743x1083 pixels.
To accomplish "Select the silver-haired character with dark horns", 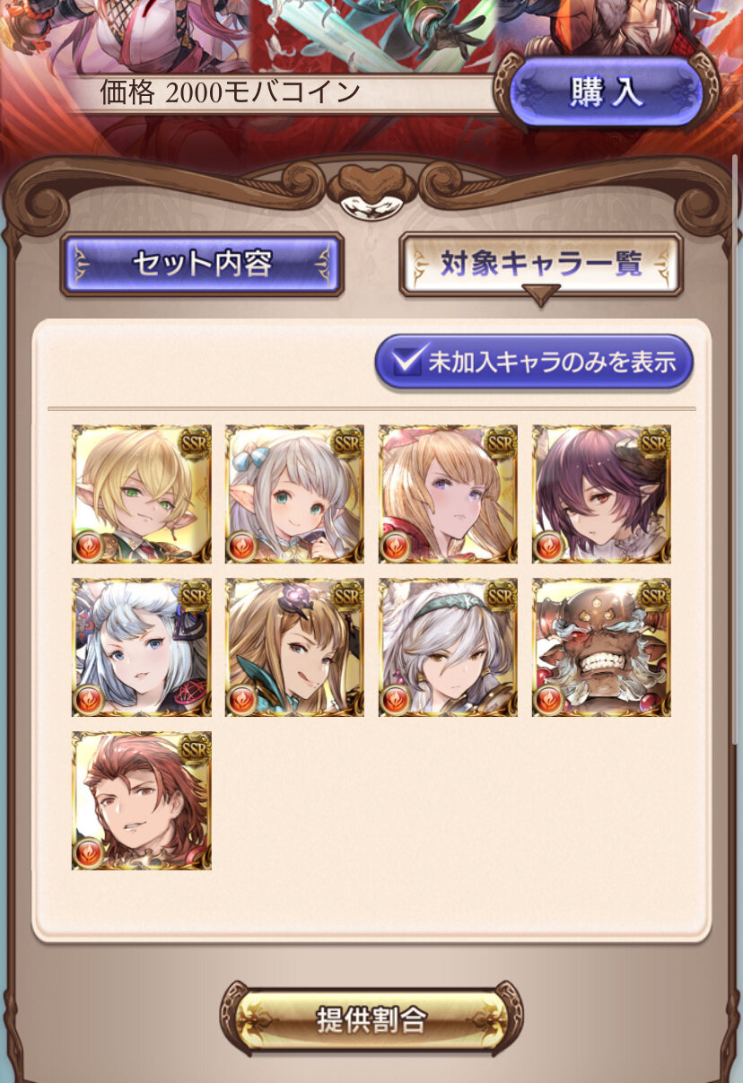I will 142,647.
